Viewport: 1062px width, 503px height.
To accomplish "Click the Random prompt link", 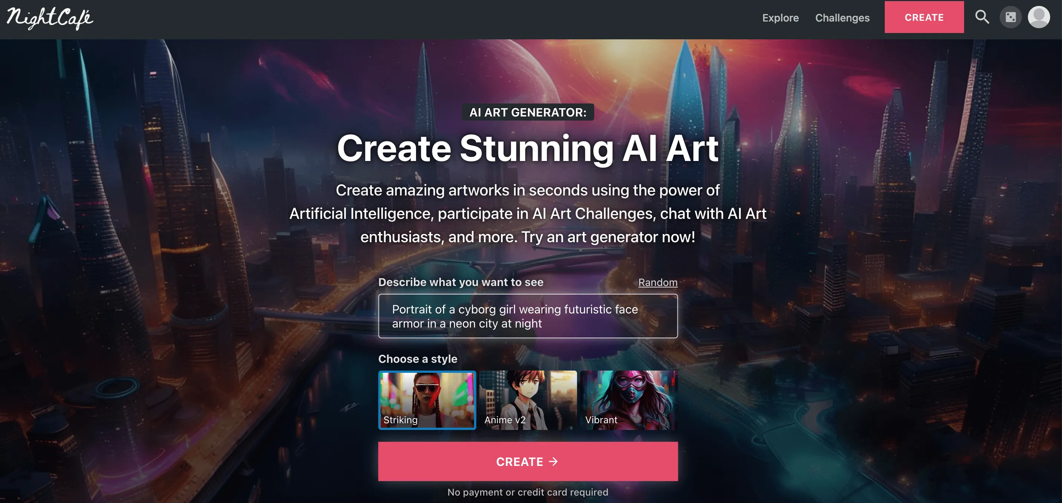I will 657,282.
